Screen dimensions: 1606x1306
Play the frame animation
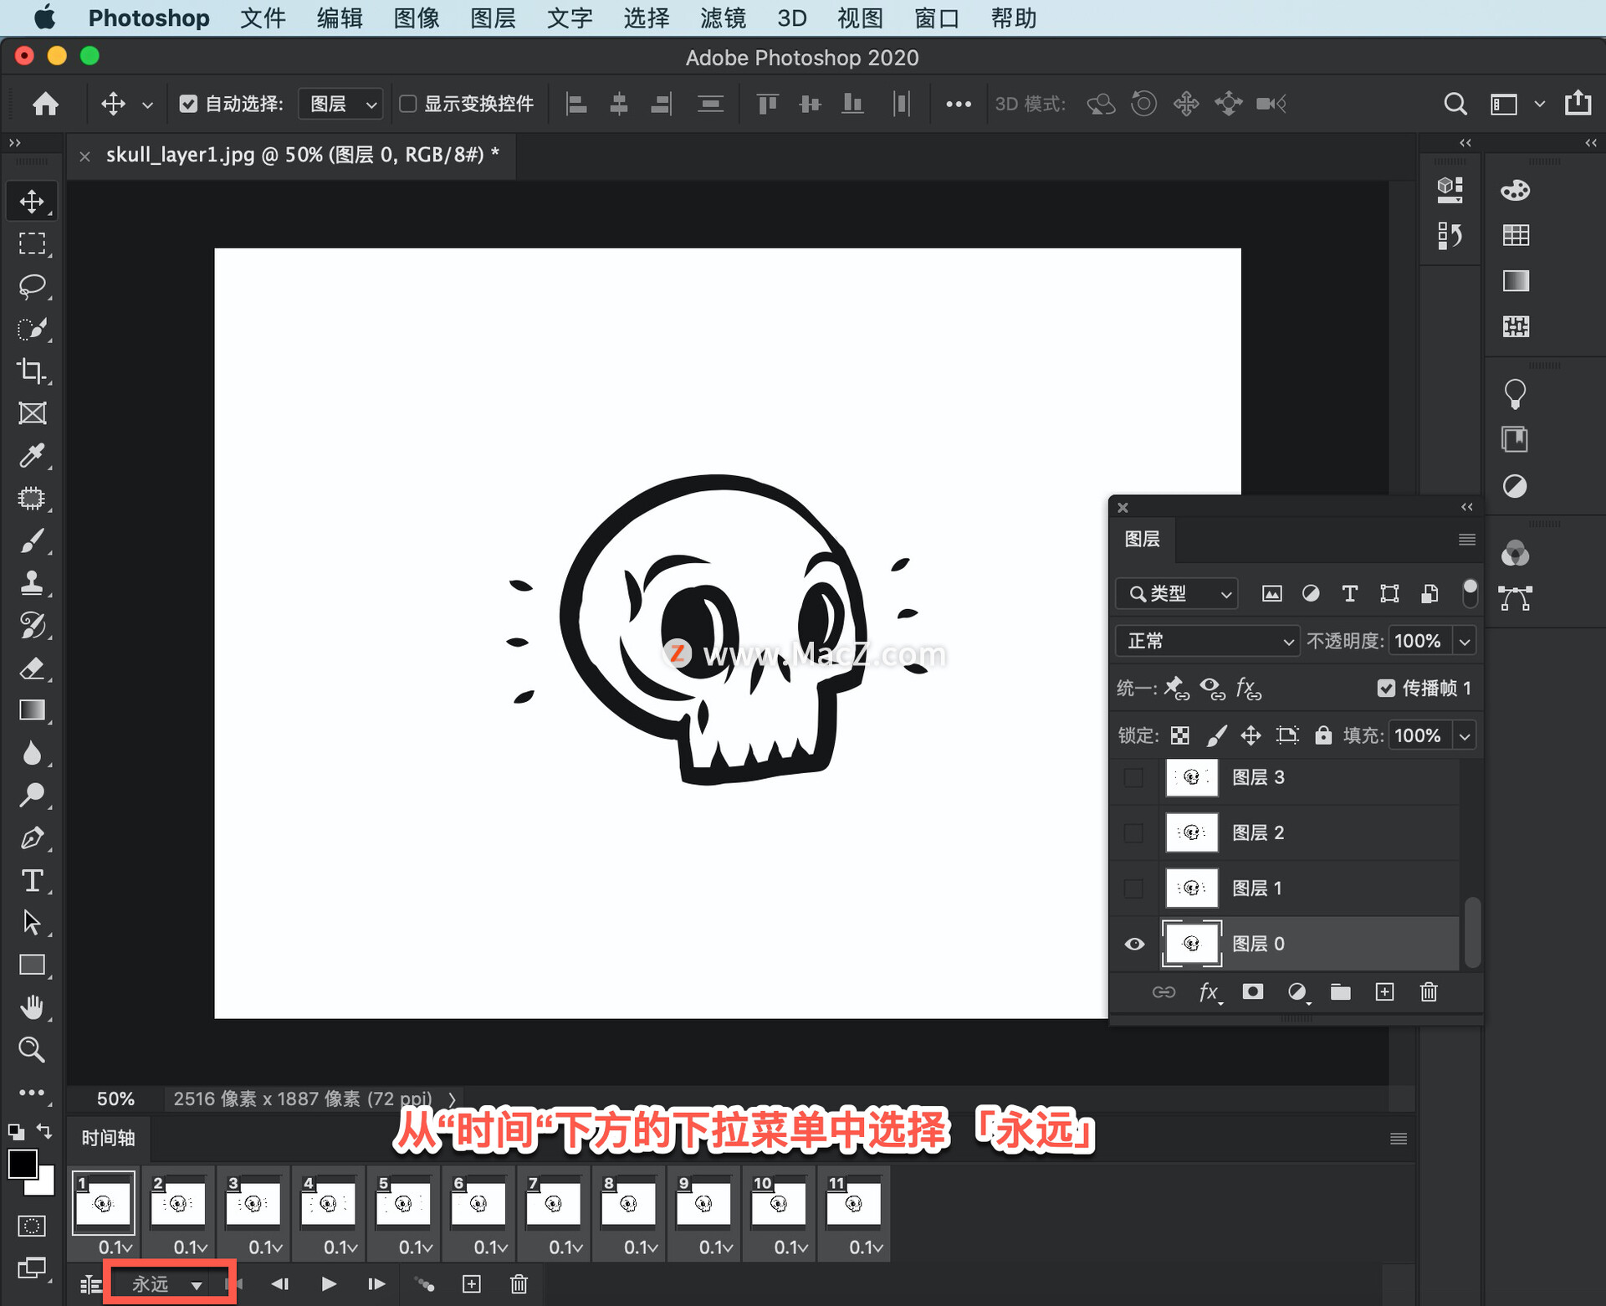click(x=329, y=1284)
